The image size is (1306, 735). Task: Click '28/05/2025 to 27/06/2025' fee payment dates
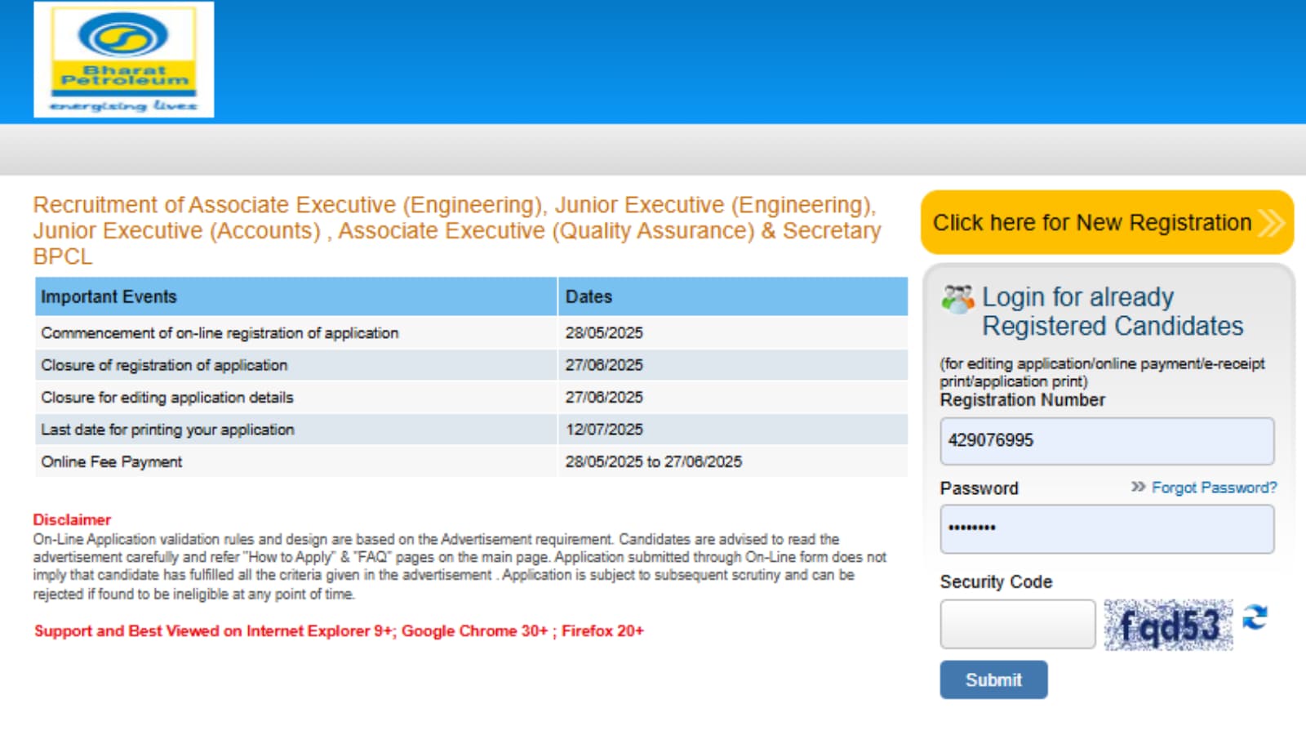click(x=654, y=461)
